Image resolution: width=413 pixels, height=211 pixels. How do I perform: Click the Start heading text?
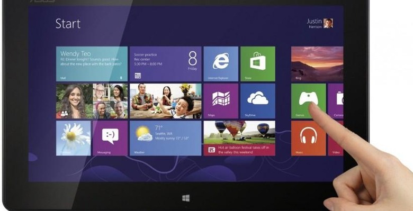68,24
